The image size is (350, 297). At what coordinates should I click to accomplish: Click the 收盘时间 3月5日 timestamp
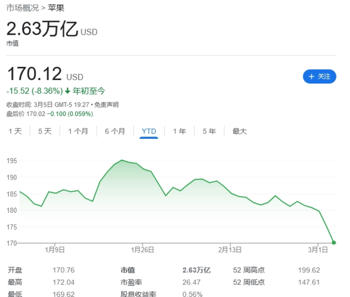click(x=48, y=104)
